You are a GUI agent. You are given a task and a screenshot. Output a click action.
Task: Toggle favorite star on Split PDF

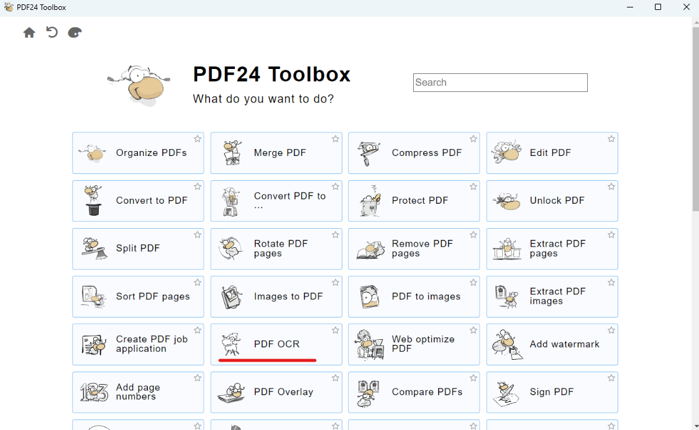(x=198, y=235)
